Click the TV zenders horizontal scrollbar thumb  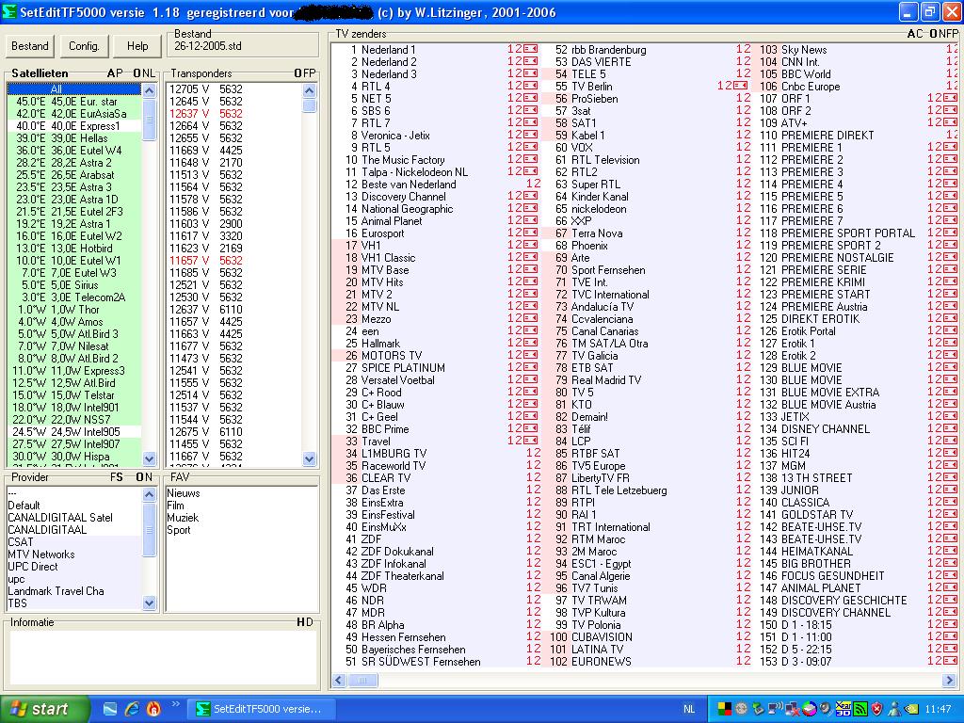coord(362,680)
